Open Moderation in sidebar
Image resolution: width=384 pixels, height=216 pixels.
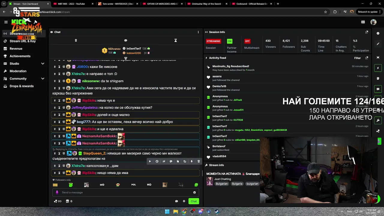pyautogui.click(x=18, y=71)
